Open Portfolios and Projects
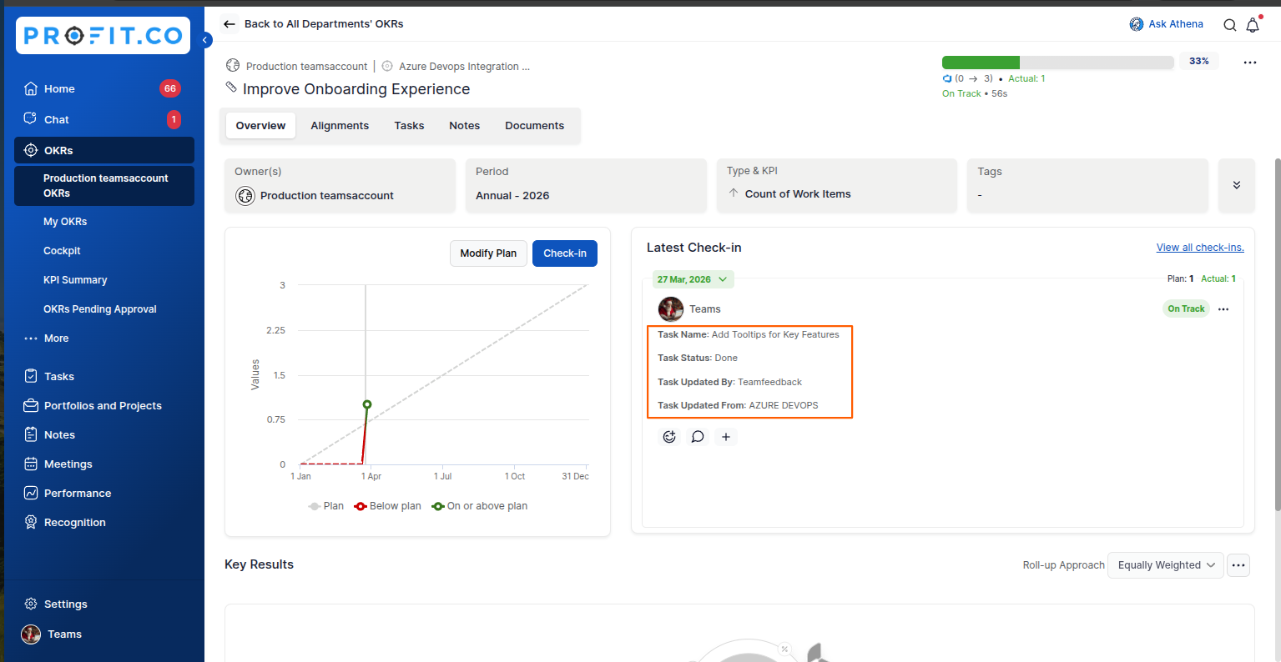This screenshot has width=1281, height=662. [x=104, y=405]
